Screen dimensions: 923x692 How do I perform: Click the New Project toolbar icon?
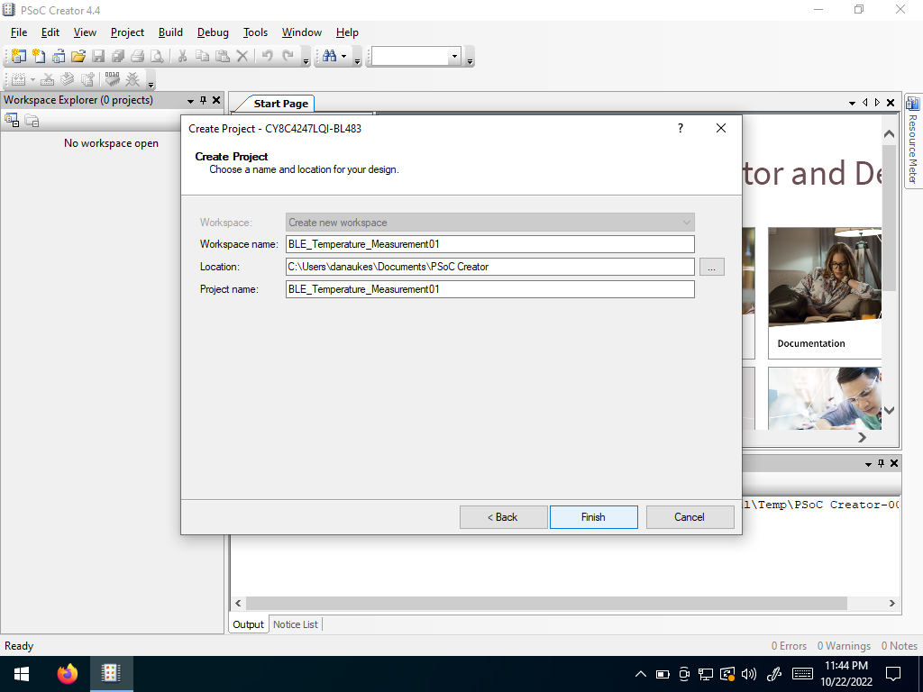click(19, 56)
